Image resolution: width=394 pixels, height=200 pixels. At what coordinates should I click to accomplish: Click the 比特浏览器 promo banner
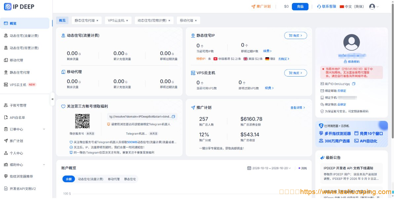coord(352,134)
